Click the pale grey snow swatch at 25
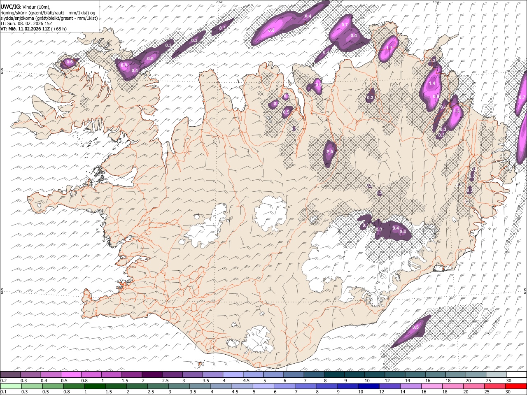 pos(496,374)
